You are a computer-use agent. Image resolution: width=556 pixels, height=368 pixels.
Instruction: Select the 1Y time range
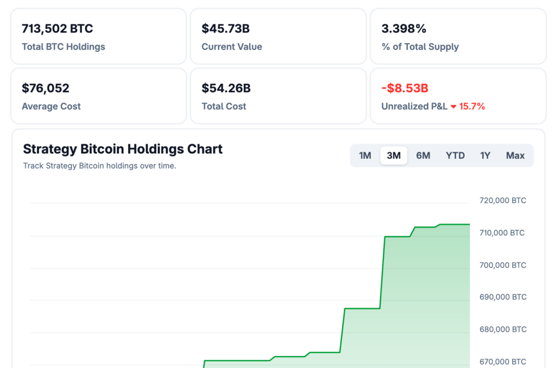point(485,156)
